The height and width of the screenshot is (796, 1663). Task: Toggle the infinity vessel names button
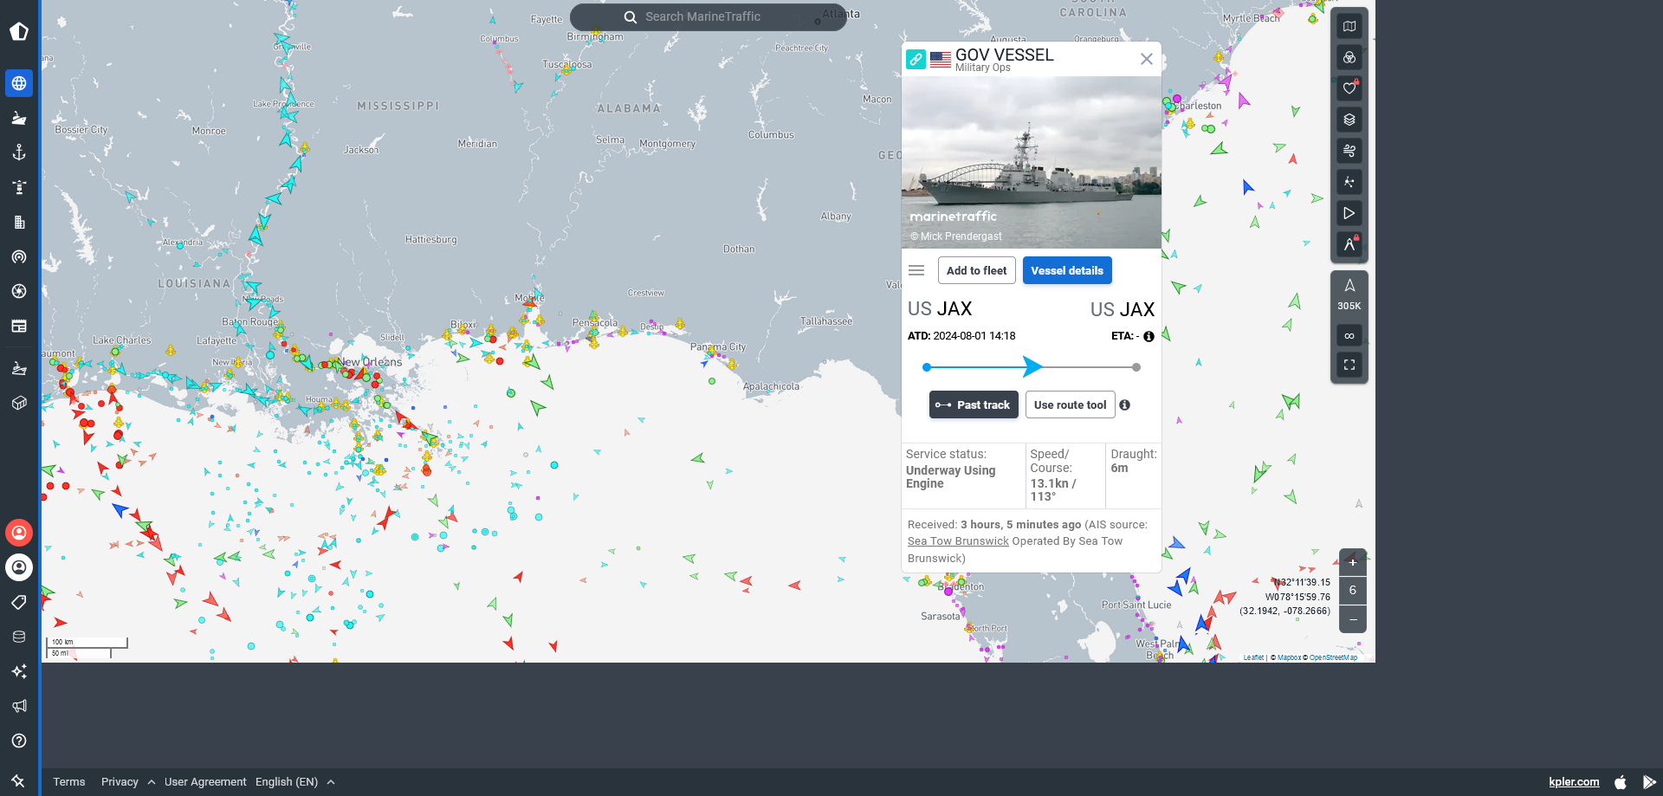pyautogui.click(x=1349, y=335)
